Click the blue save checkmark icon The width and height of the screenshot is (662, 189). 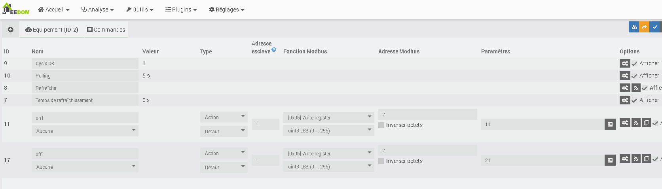[655, 27]
